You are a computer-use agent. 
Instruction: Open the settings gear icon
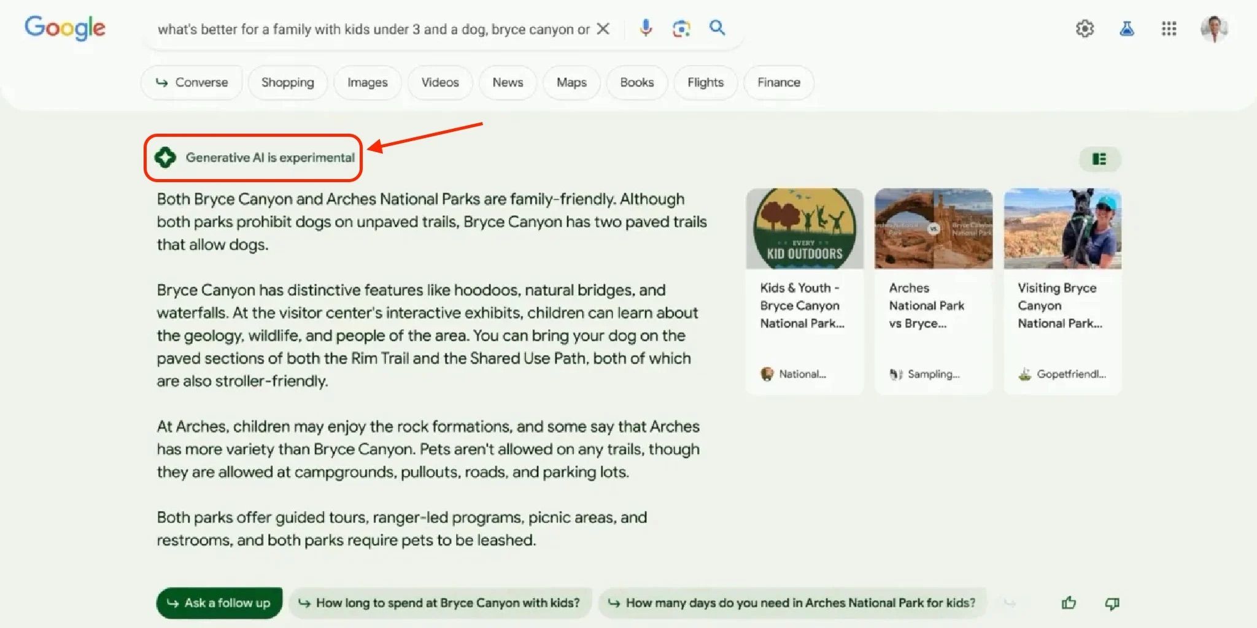(x=1085, y=29)
